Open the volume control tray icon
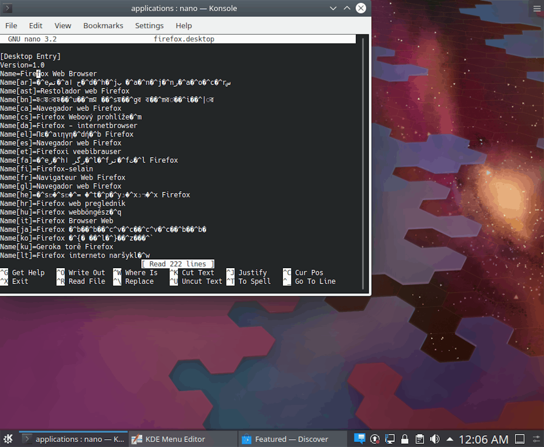Image resolution: width=544 pixels, height=447 pixels. click(434, 438)
